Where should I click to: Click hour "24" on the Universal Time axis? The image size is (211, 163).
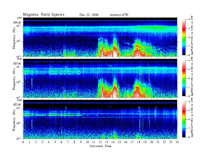coord(177,142)
